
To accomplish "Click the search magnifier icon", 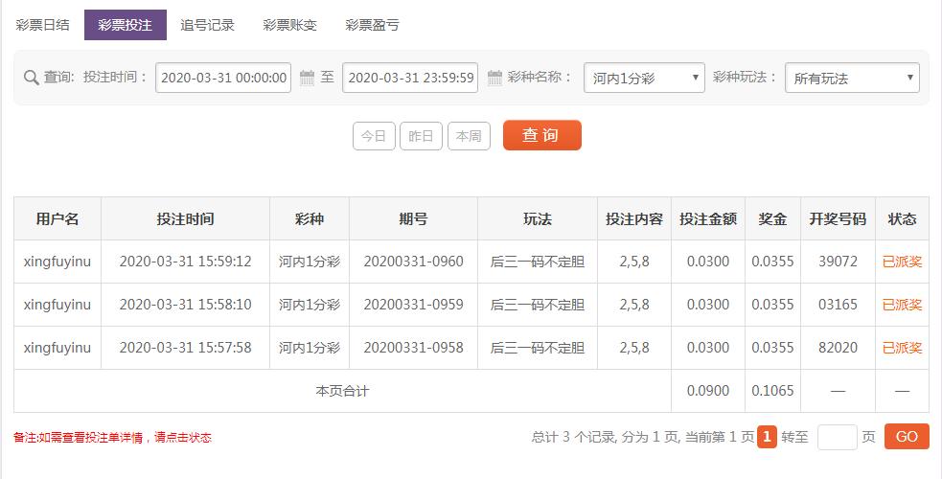I will coord(32,78).
